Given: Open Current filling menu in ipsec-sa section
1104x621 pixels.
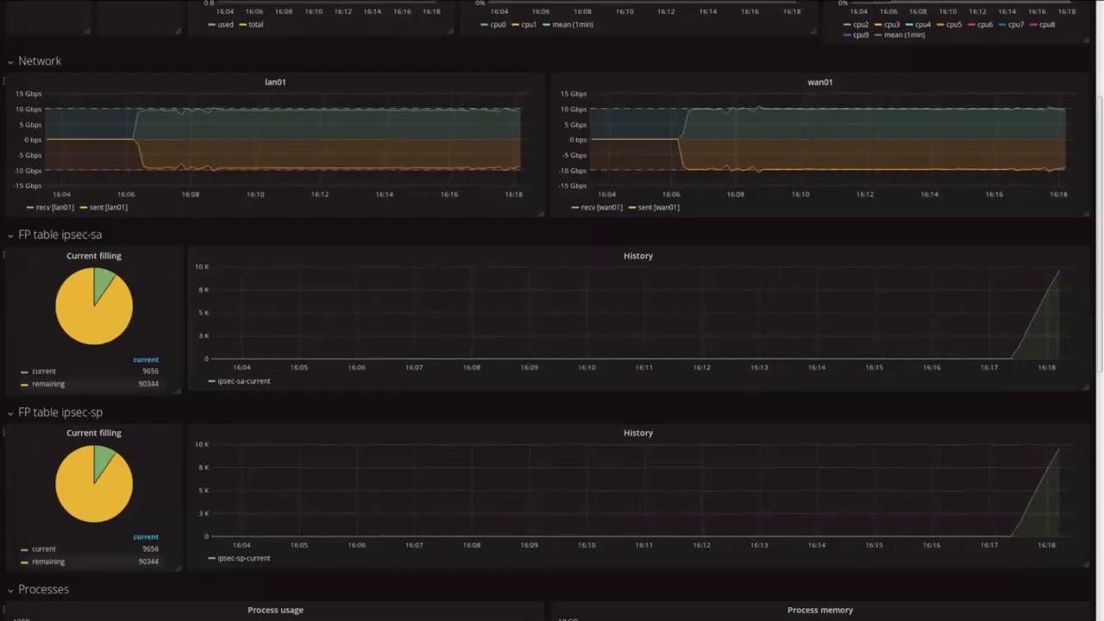Looking at the screenshot, I should click(94, 255).
